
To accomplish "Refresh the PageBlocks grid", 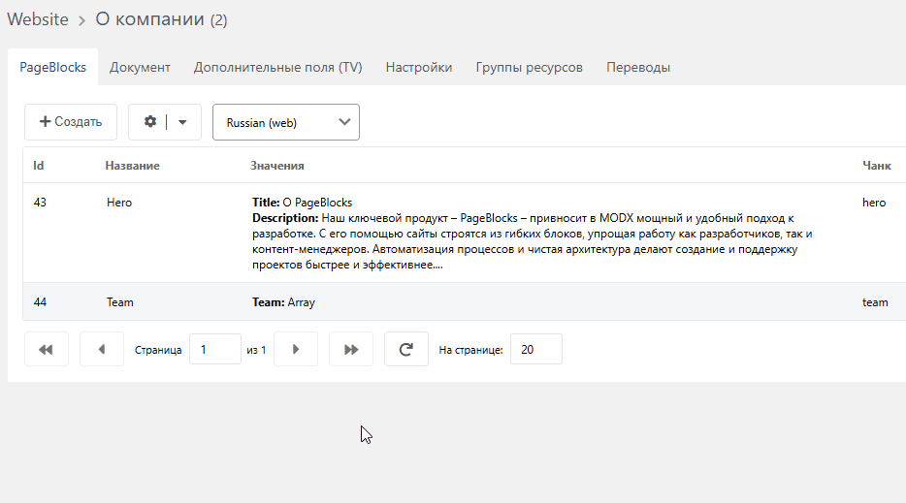I will 406,349.
